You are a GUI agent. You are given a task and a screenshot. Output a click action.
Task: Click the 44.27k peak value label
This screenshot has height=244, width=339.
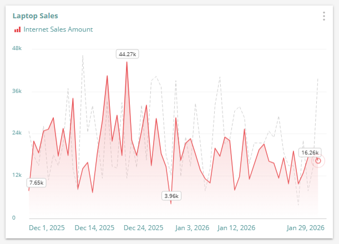click(x=127, y=54)
